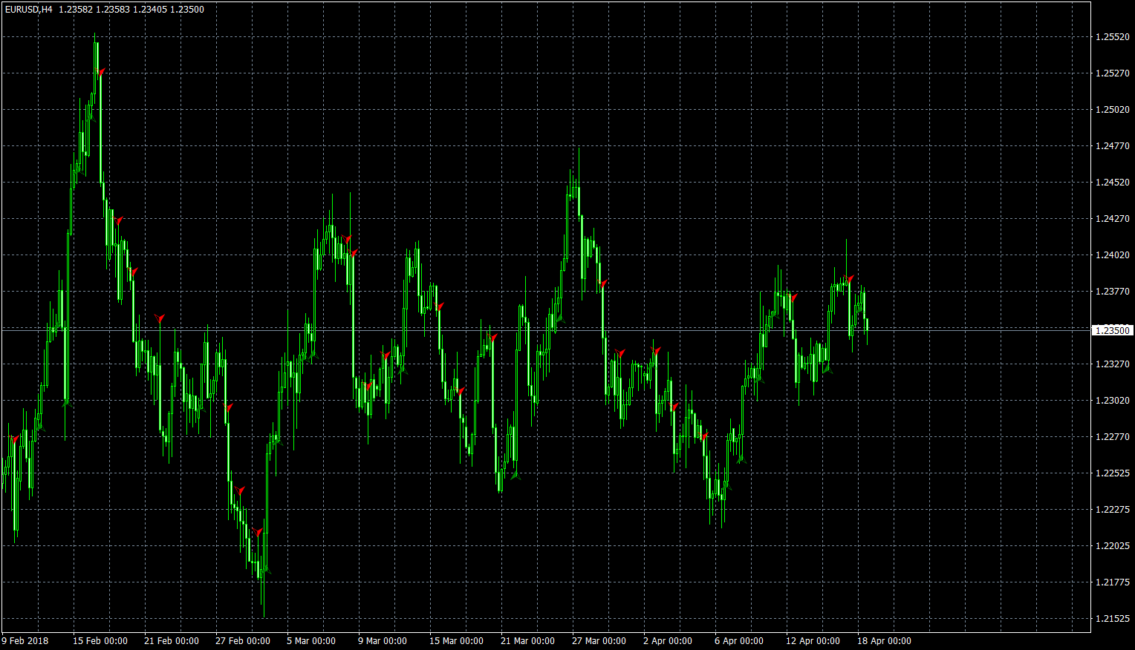Image resolution: width=1135 pixels, height=650 pixels.
Task: Click the 12 Apr 00:00 time label
Action: click(x=813, y=641)
